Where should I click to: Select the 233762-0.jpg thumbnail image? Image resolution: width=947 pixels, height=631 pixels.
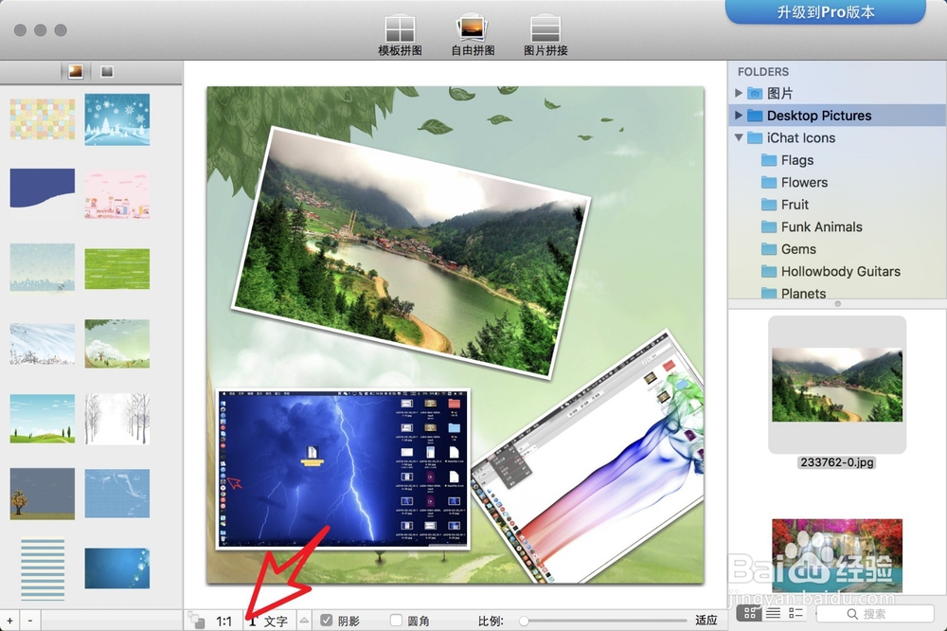tap(837, 385)
